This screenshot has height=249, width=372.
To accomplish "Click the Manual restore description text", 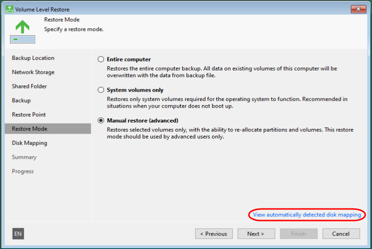I will 230,133.
